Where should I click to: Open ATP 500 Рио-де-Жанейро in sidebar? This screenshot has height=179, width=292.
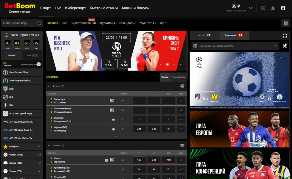point(22,122)
